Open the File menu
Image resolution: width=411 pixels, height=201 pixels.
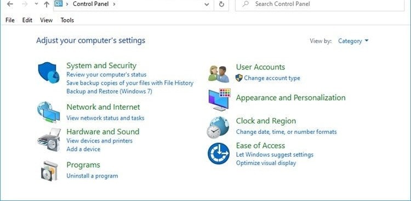point(10,20)
